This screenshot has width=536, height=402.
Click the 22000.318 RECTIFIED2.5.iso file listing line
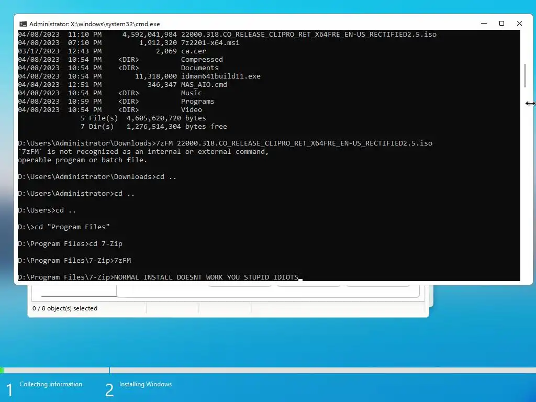tap(227, 34)
